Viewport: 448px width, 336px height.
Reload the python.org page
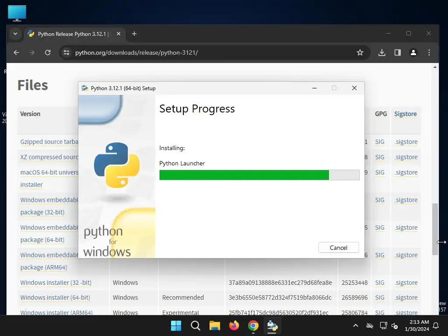(48, 52)
